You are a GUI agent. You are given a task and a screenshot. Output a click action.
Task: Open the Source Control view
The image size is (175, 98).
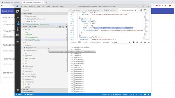coord(17,23)
